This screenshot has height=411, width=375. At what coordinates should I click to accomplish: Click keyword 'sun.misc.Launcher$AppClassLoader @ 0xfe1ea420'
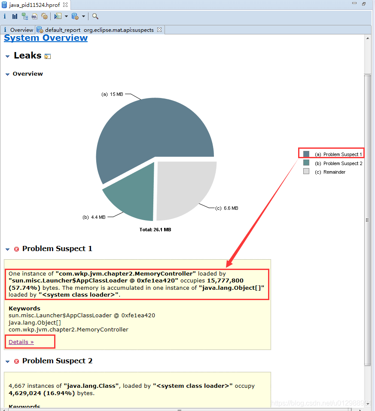pos(82,315)
